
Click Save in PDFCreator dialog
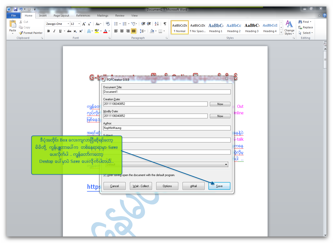(219, 186)
